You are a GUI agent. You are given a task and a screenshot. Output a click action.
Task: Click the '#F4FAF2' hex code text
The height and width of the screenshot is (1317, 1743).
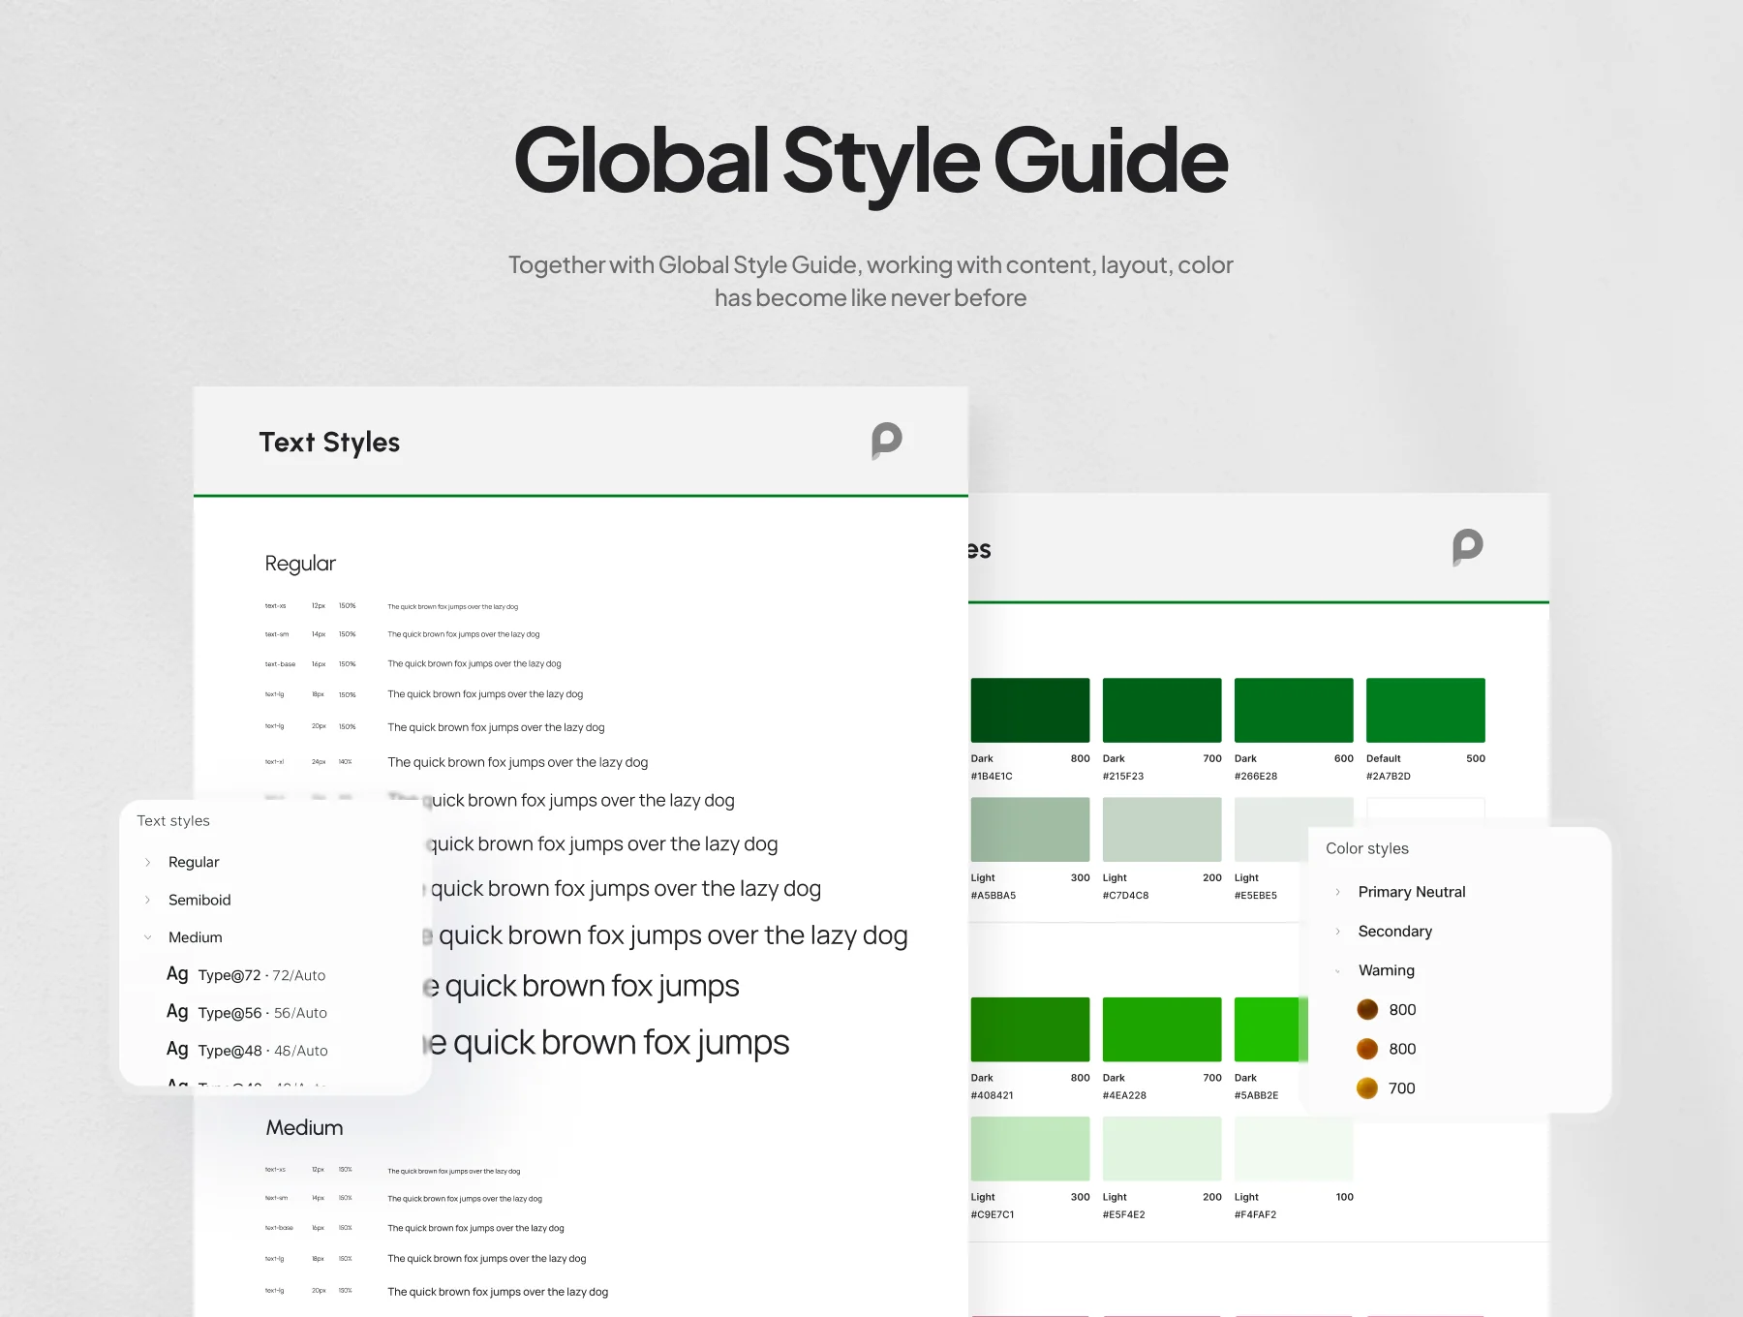[x=1255, y=1214]
